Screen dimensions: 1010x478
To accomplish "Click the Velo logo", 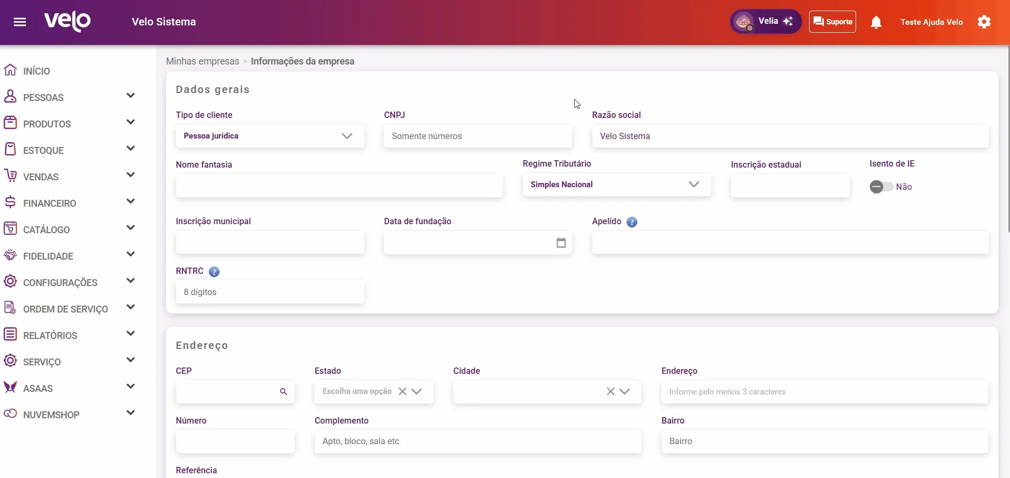I will (68, 22).
